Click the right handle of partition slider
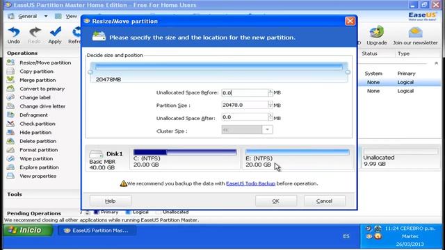Viewport: 445px width, 250px height. click(348, 72)
